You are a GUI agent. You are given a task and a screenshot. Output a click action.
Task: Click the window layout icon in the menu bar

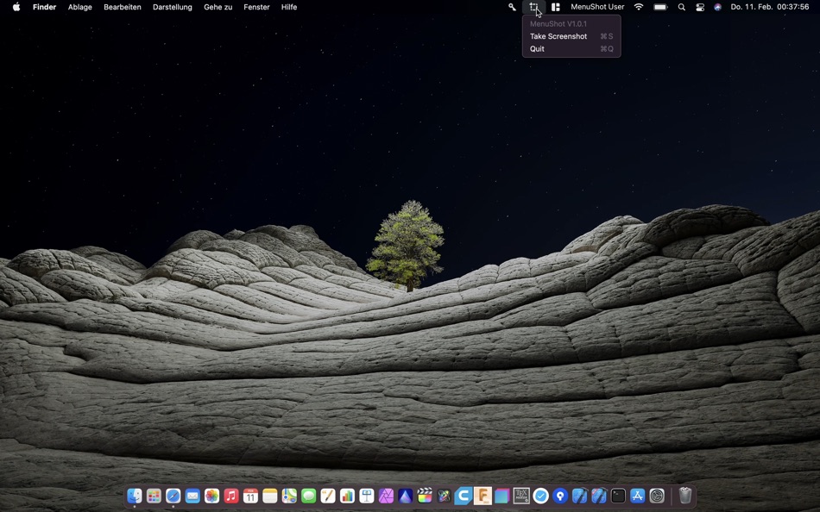pyautogui.click(x=555, y=7)
